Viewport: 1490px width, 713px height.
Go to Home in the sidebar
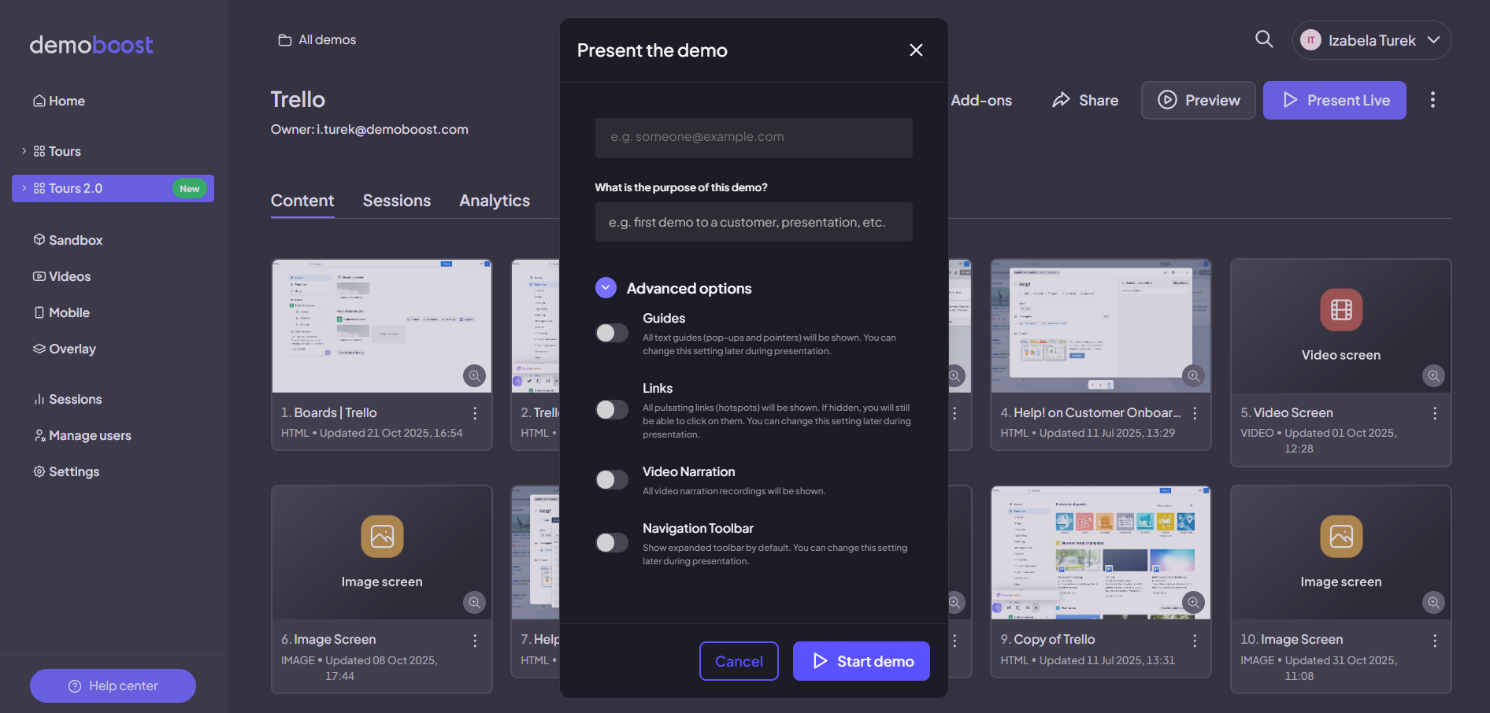59,101
